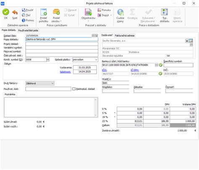This screenshot has width=199, height=170.
Task: Click the Typ dokladu icon
Action: (165, 12)
